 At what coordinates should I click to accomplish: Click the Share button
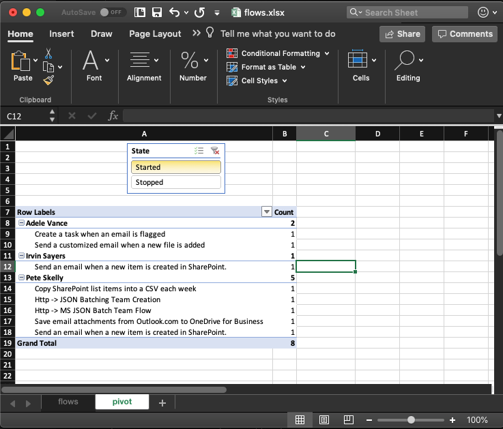[402, 34]
